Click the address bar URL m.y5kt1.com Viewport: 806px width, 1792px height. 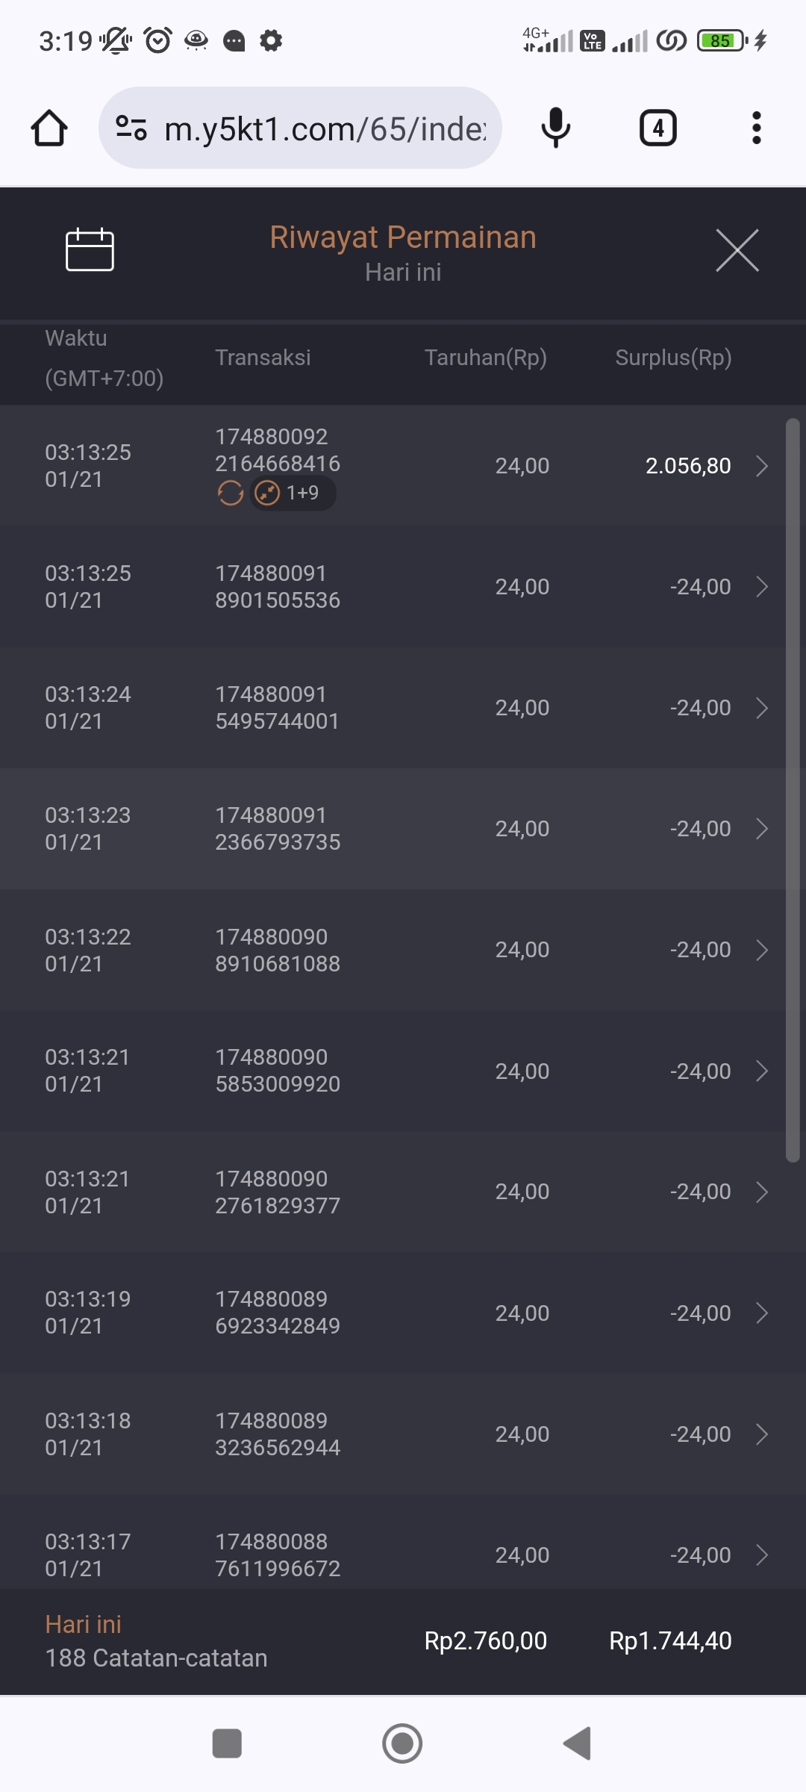(325, 128)
